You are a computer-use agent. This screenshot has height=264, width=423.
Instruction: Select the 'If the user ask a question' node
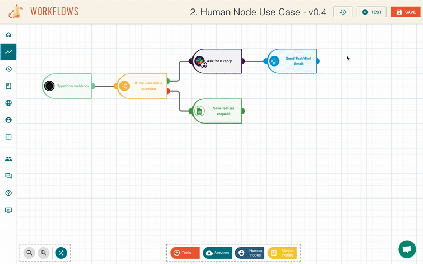pos(142,86)
